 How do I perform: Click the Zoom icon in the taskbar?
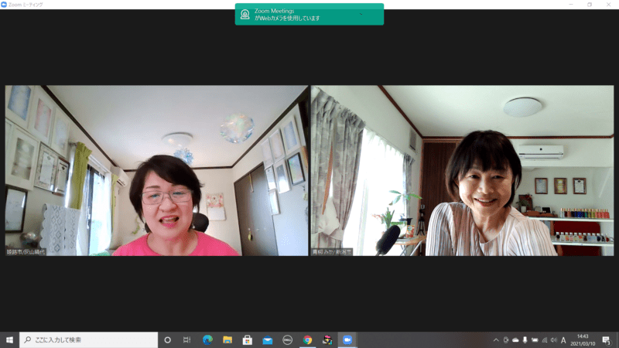347,339
